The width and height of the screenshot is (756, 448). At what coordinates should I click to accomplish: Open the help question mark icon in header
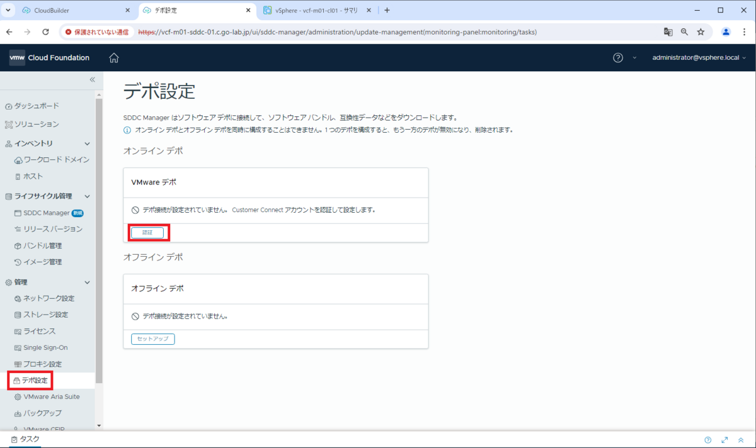tap(618, 58)
